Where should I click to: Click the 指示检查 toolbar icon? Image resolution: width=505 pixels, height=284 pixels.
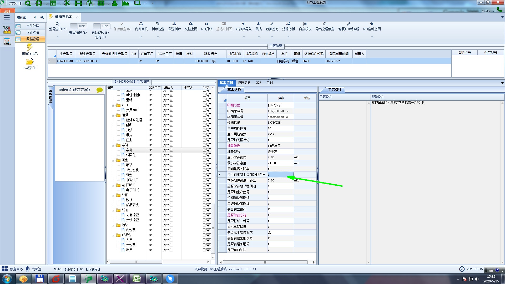coord(158,24)
